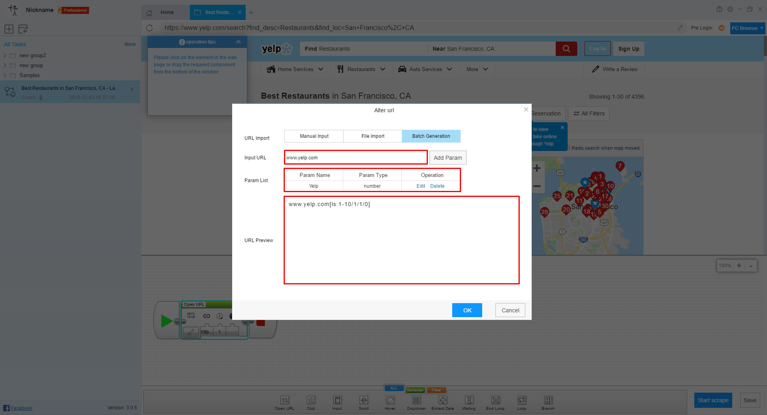Click the new group icon beside new task
Screen dimensions: 767x415
pyautogui.click(x=23, y=29)
